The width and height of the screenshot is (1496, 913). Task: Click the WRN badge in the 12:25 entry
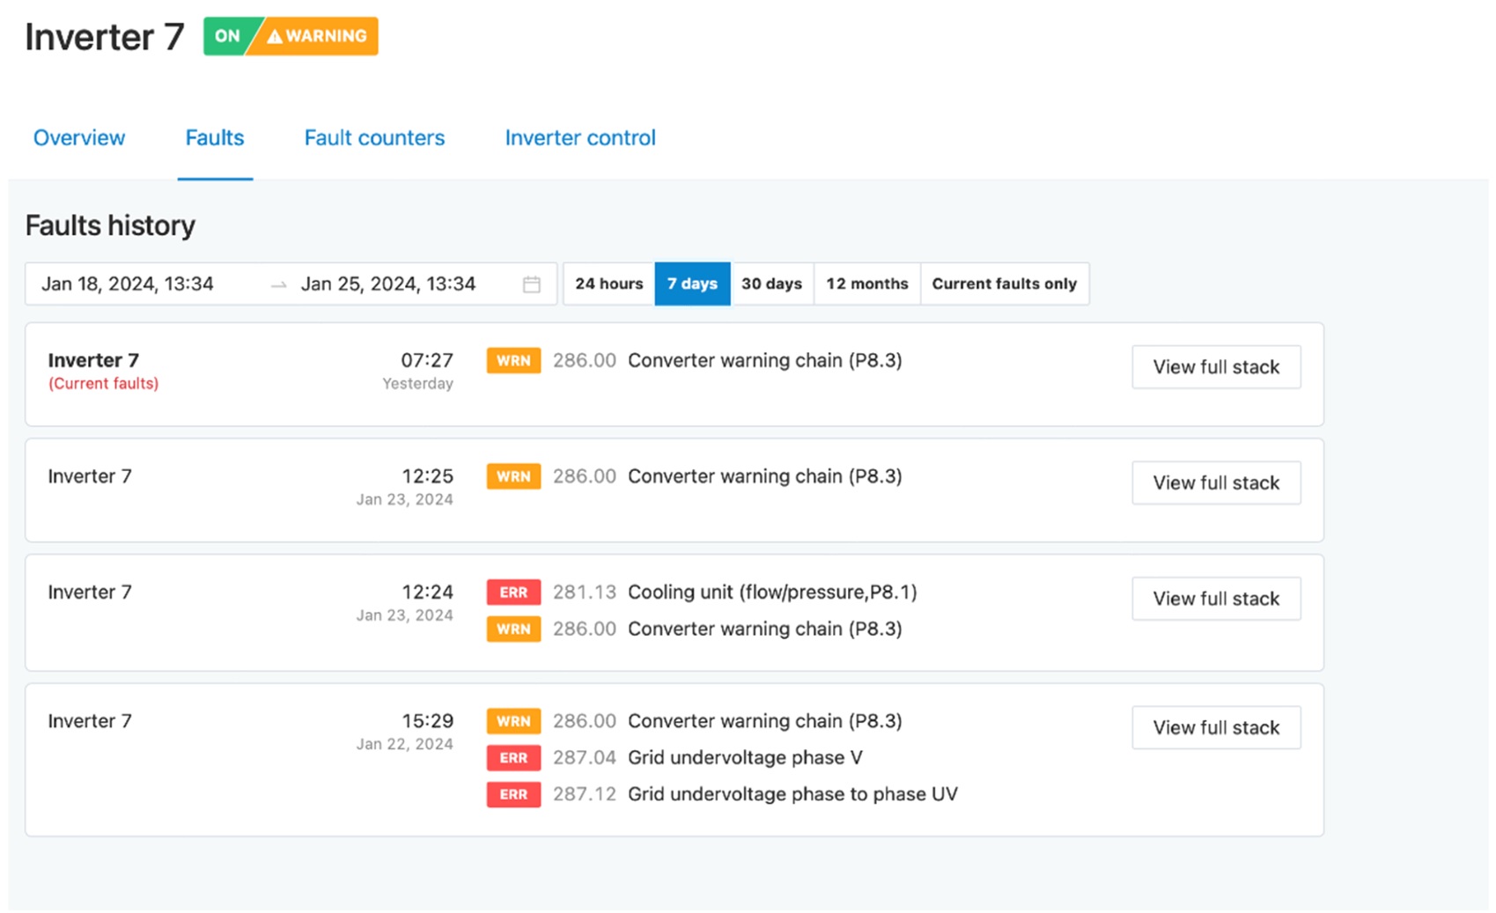[513, 476]
